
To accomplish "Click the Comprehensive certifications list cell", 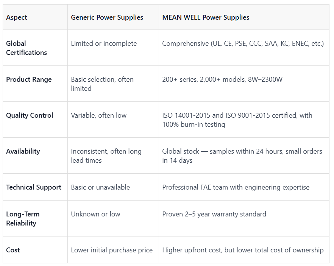I will [x=243, y=44].
